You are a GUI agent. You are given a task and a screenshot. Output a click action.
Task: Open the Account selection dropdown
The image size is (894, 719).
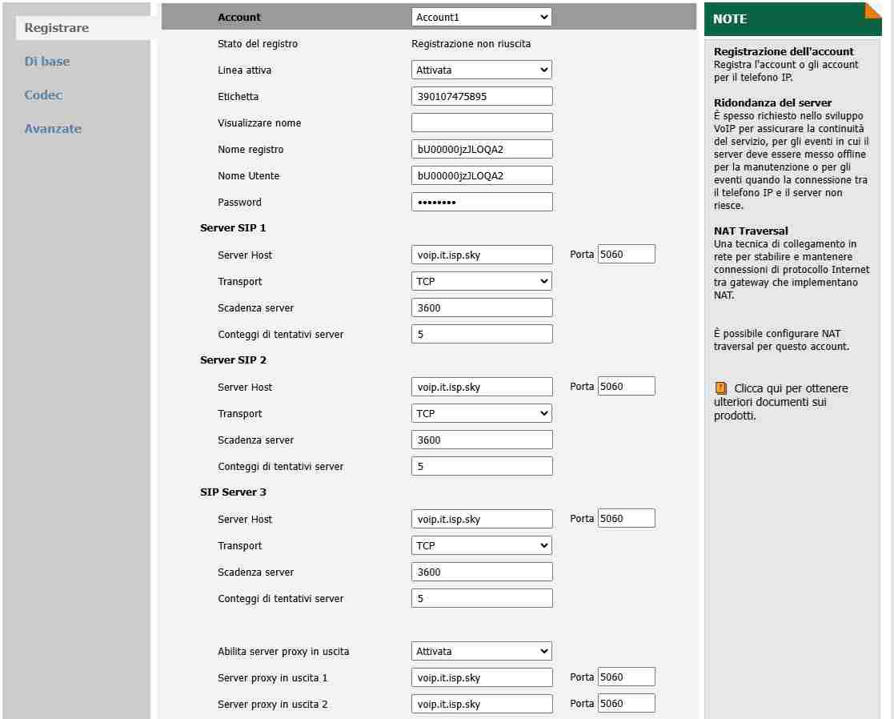click(481, 17)
